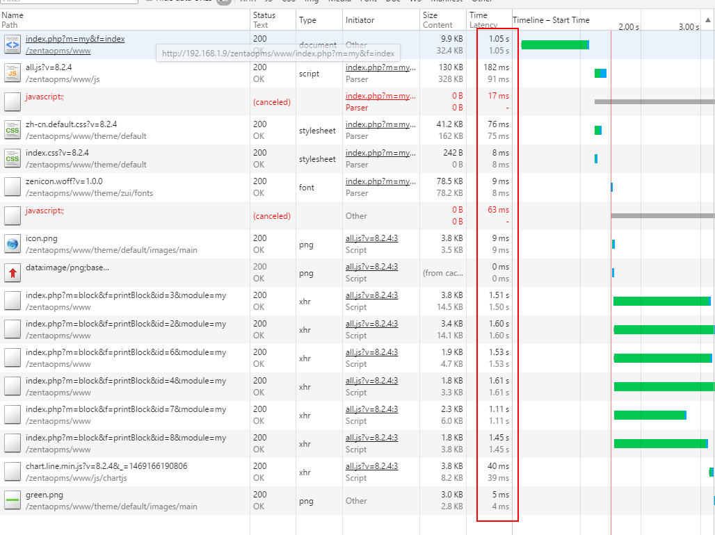715x535 pixels.
Task: Click the Time column header
Action: [479, 15]
